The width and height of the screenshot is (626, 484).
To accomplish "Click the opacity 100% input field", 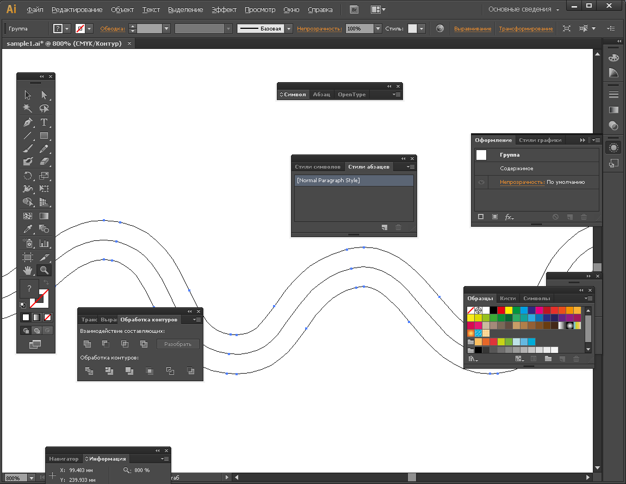I will click(x=360, y=29).
